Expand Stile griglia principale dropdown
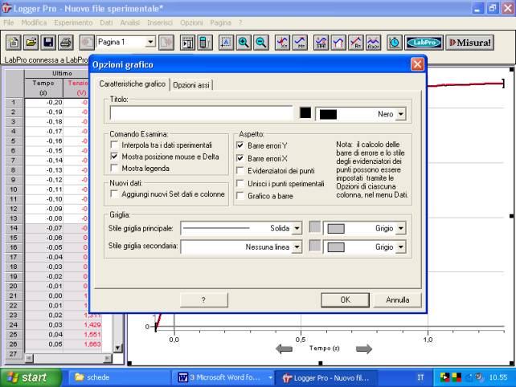The height and width of the screenshot is (387, 516). [x=297, y=228]
